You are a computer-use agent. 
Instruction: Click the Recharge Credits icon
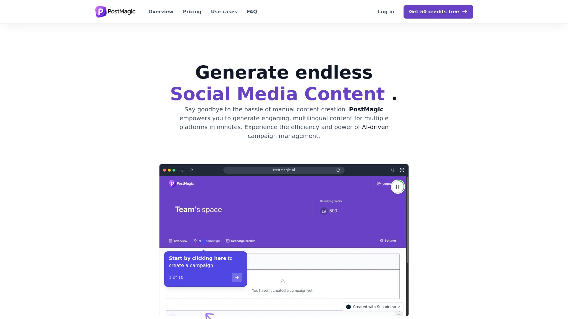pos(228,241)
